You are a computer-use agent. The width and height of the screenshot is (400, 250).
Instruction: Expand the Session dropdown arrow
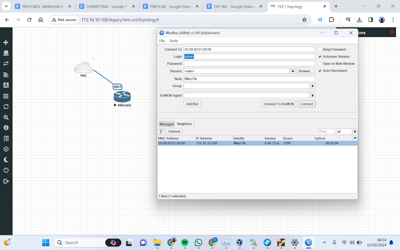point(293,71)
